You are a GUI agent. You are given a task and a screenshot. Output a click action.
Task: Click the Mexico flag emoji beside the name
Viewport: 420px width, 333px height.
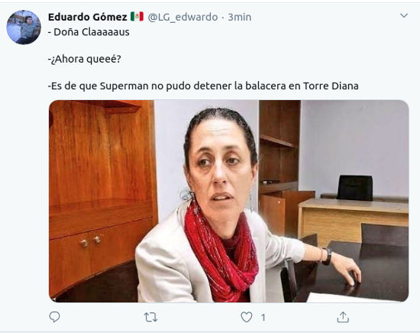coord(137,17)
